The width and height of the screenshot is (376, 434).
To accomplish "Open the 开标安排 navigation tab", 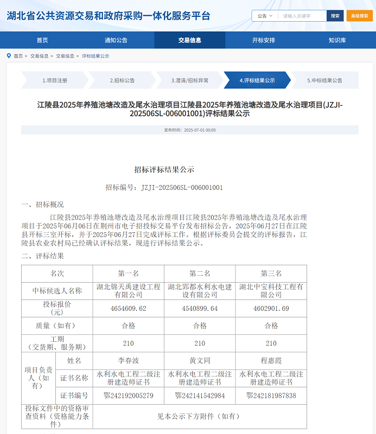I will 263,40.
